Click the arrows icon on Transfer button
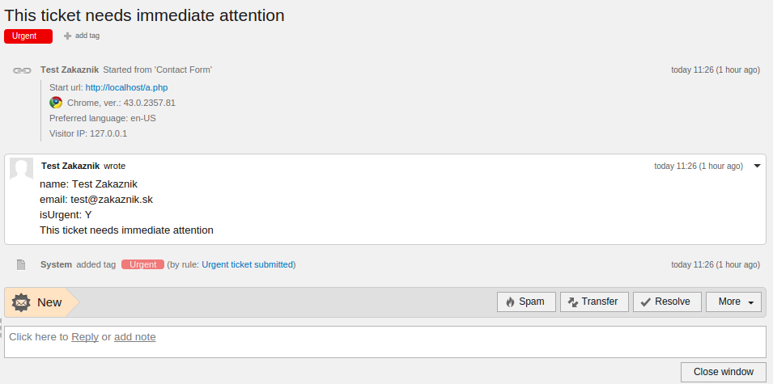 (x=573, y=302)
